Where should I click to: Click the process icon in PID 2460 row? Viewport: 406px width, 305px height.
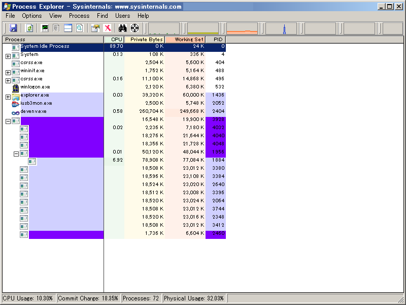click(24, 235)
